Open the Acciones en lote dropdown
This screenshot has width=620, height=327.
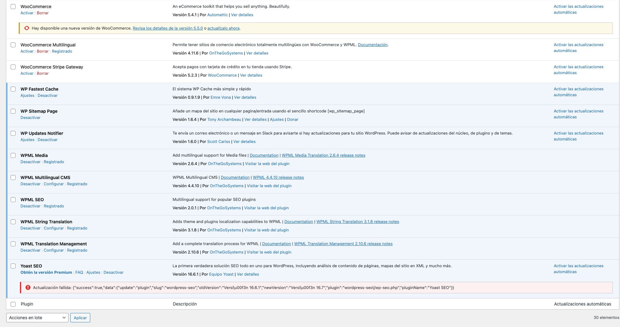coord(37,318)
